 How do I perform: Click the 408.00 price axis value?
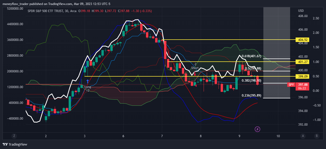click(x=303, y=16)
